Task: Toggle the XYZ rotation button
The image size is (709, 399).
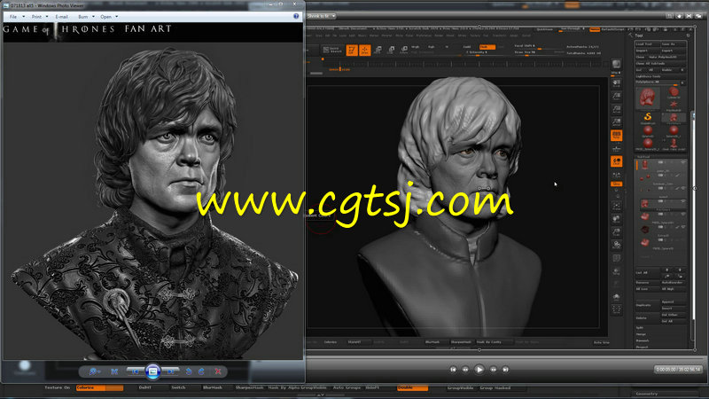Action: (x=616, y=184)
